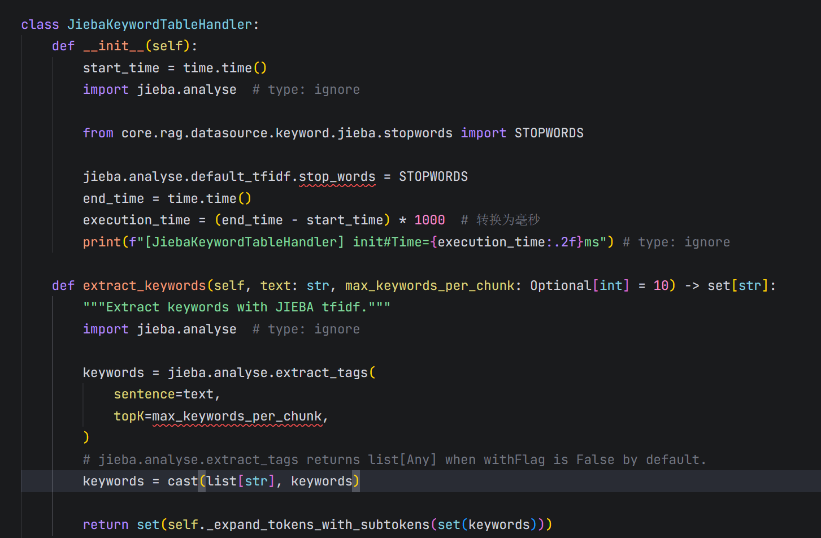Viewport: 821px width, 538px height.
Task: Click the set[str] return annotation
Action: [737, 285]
